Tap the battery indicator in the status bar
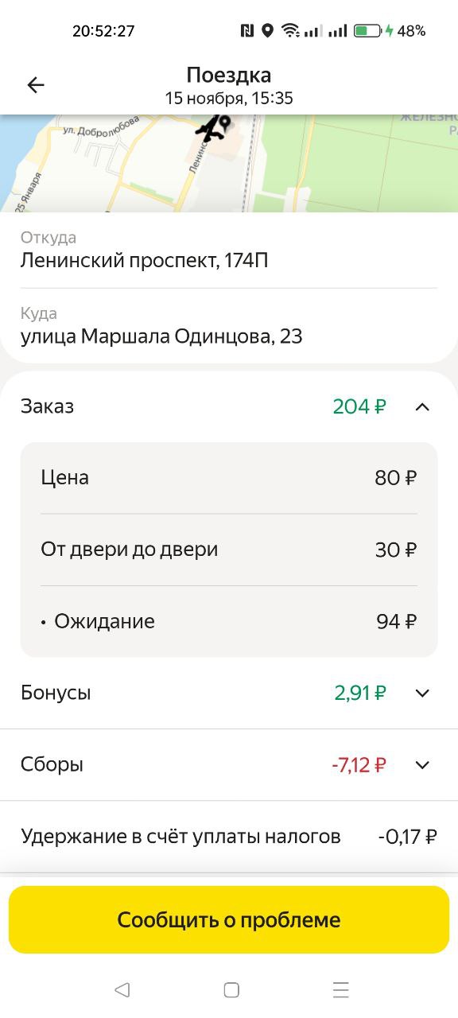The image size is (458, 1018). pos(368,30)
